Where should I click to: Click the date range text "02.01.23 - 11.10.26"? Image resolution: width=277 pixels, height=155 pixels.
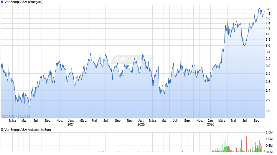16,116
